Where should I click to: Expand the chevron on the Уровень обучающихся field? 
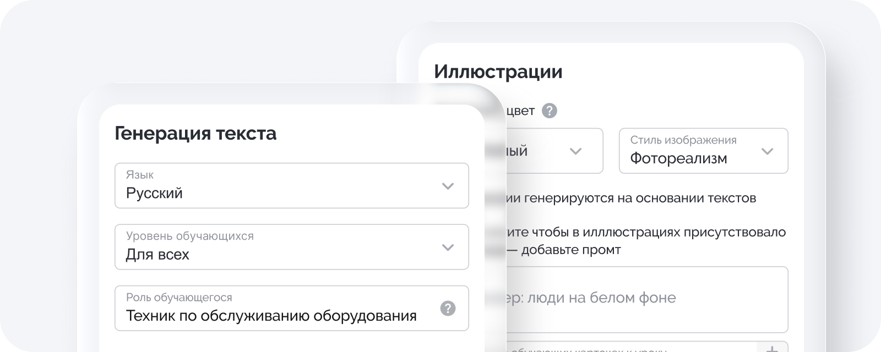click(447, 247)
